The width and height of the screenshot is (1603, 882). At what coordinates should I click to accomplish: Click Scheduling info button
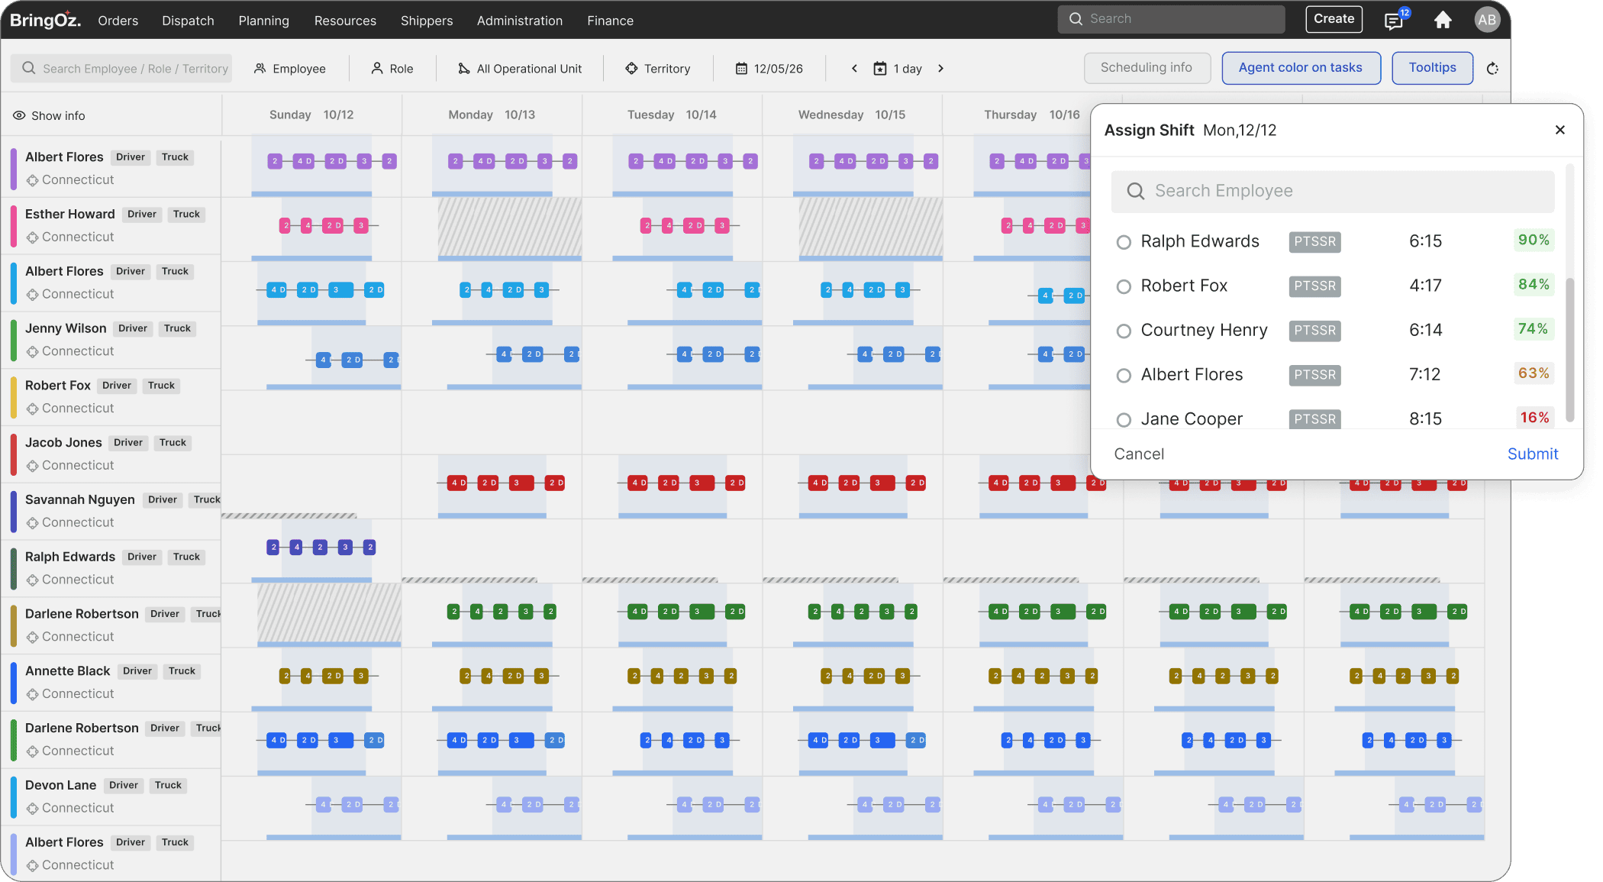pyautogui.click(x=1147, y=68)
